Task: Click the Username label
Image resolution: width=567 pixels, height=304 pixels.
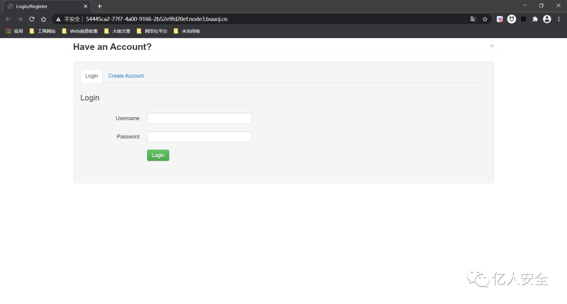Action: (128, 118)
